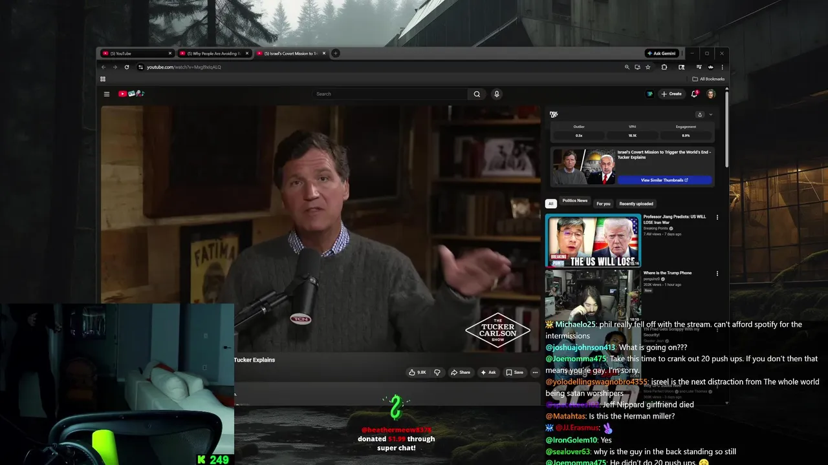Open YouTube notifications bell

[x=694, y=94]
